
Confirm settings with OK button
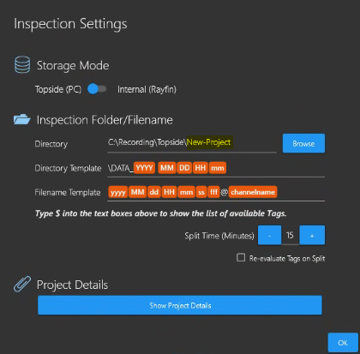coord(343,343)
